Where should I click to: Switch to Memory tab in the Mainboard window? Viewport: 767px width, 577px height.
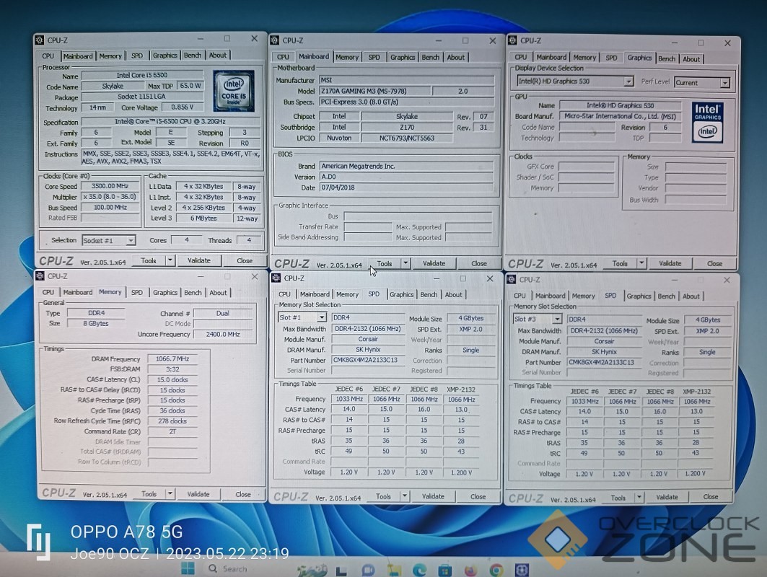pos(347,57)
